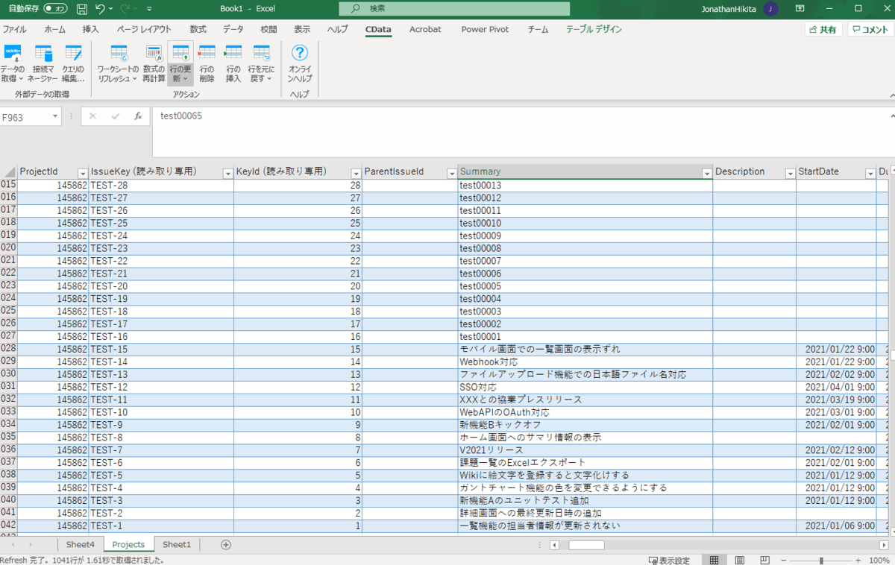
Task: Click the クエリの編集 icon
Action: pyautogui.click(x=73, y=54)
